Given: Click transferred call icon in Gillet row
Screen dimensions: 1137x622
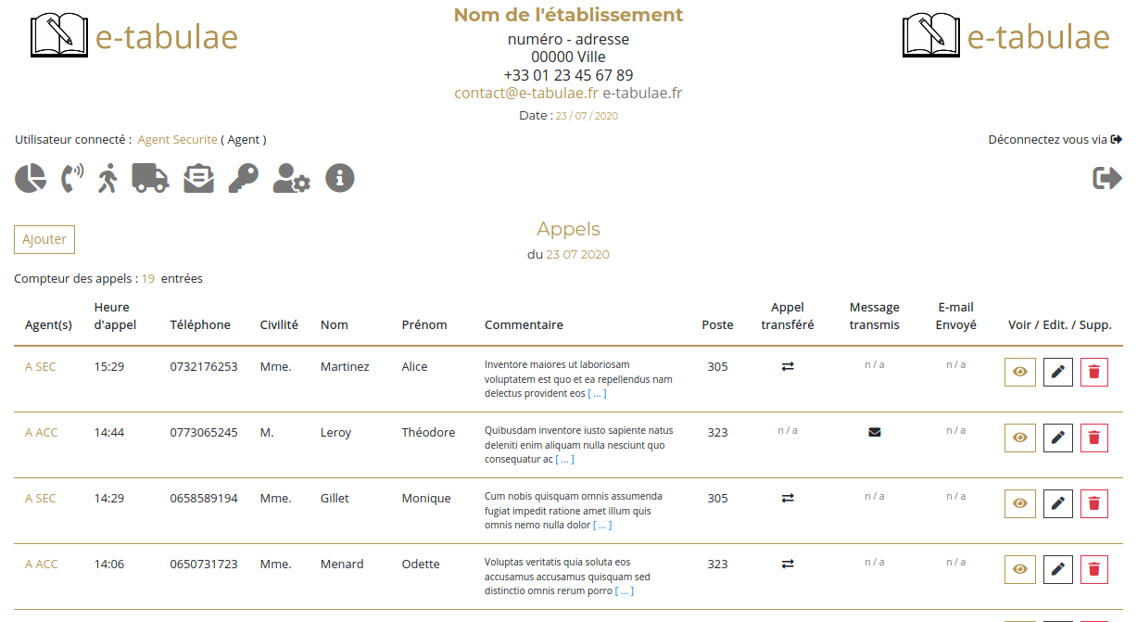Looking at the screenshot, I should (x=788, y=498).
